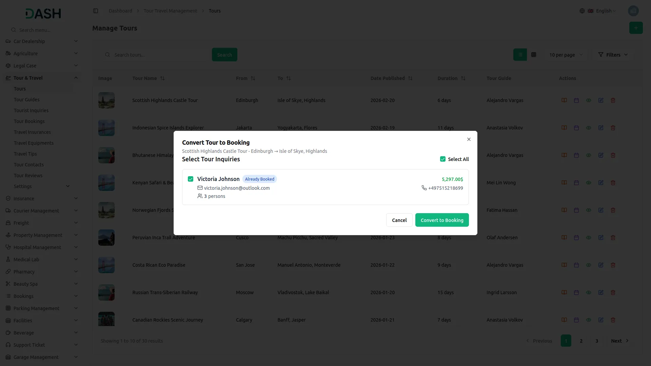Image resolution: width=651 pixels, height=366 pixels.
Task: Click Convert to Booking button
Action: coord(441,220)
